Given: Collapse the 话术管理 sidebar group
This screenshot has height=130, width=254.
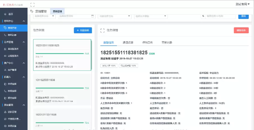Looking at the screenshot, I should tap(24, 42).
